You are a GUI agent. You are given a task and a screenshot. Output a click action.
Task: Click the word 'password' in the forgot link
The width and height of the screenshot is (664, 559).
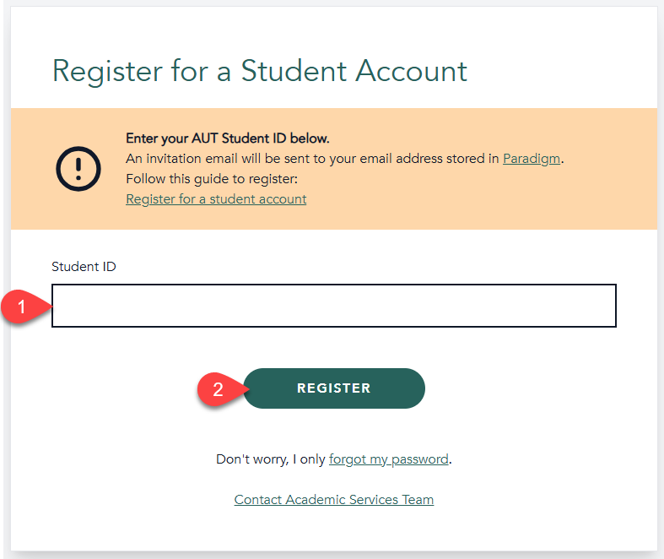pos(419,459)
